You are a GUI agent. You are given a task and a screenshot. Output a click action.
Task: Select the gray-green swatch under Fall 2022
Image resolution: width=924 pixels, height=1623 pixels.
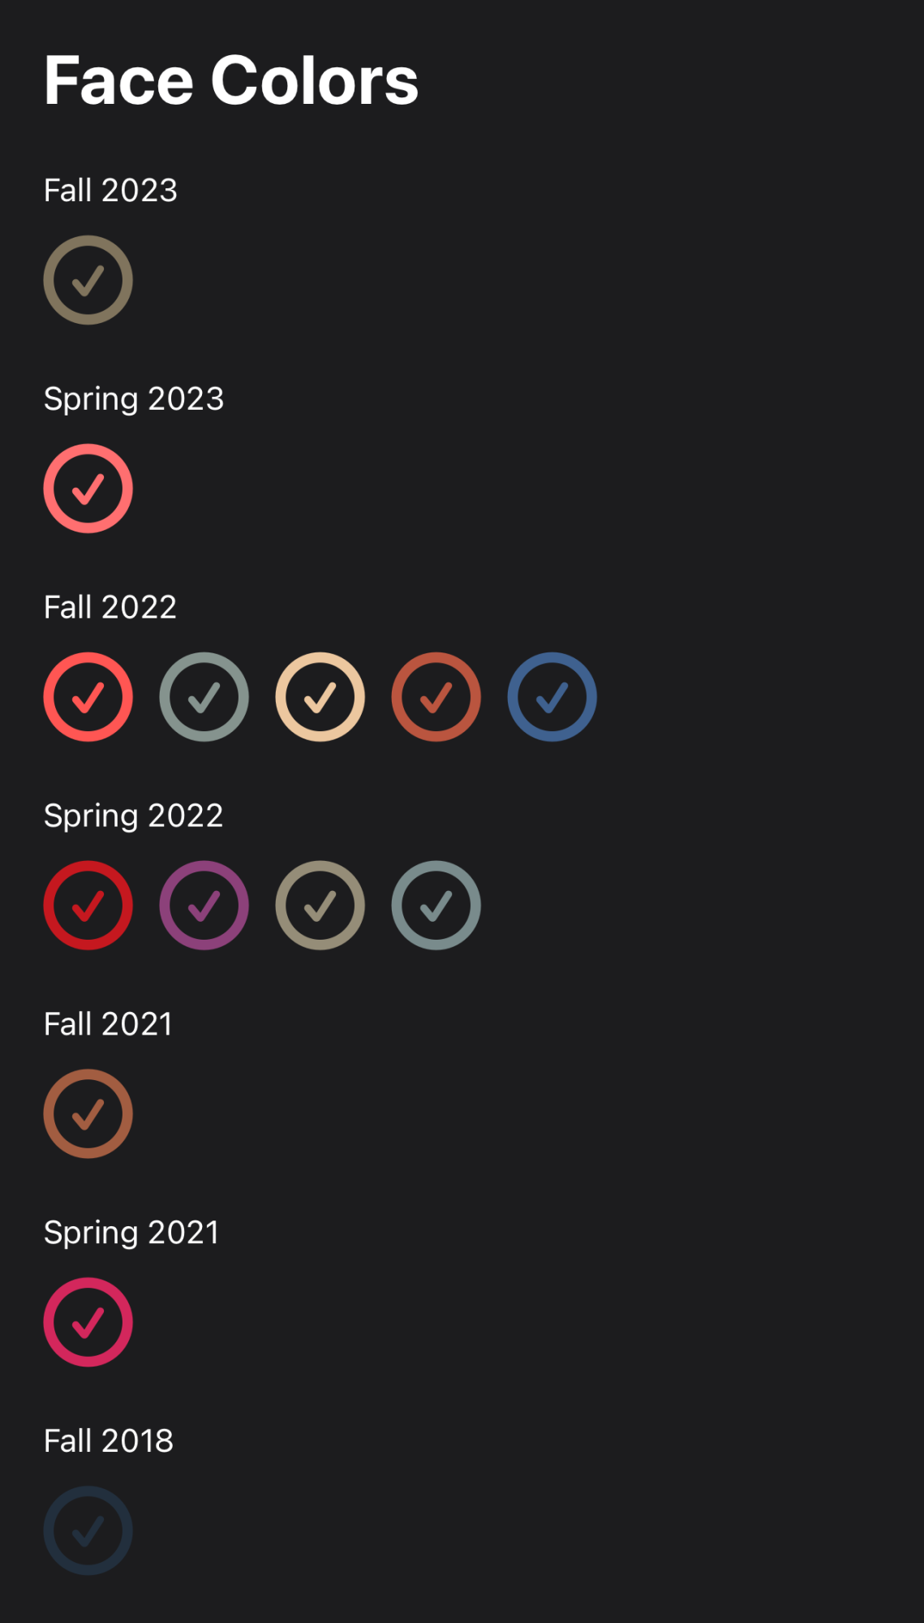[204, 697]
